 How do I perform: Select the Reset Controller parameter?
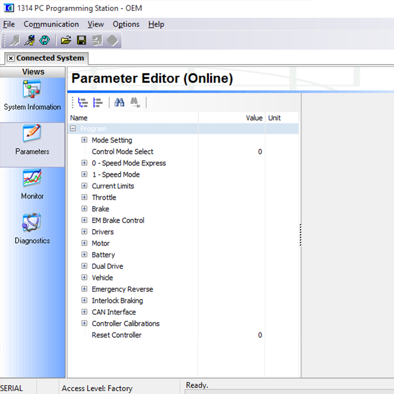[117, 335]
